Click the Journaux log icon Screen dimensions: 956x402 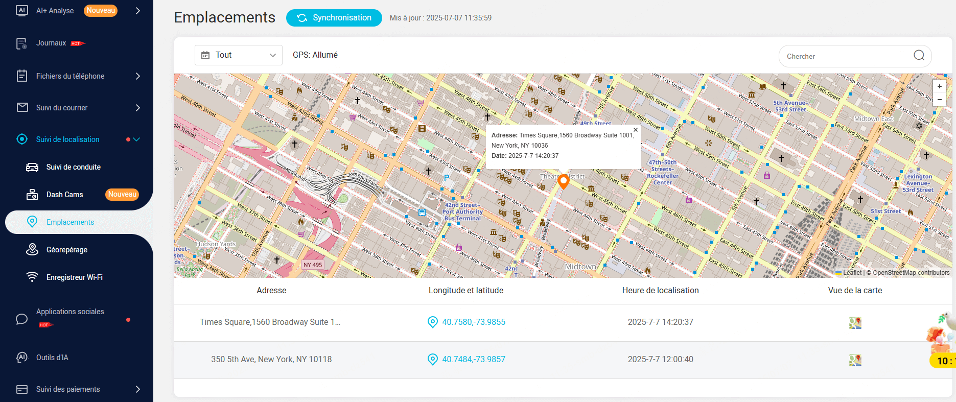click(x=22, y=44)
